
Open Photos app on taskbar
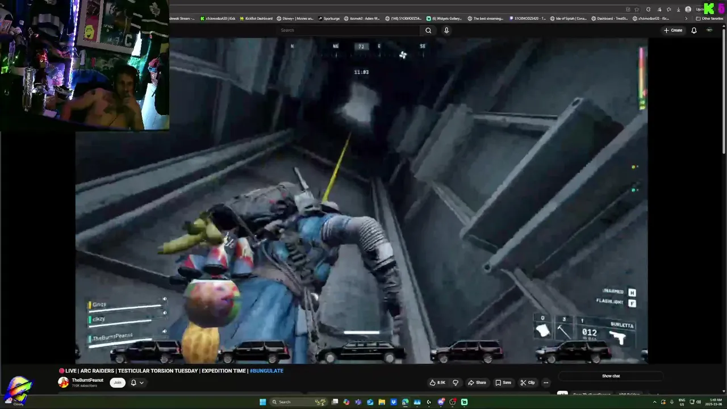click(417, 402)
